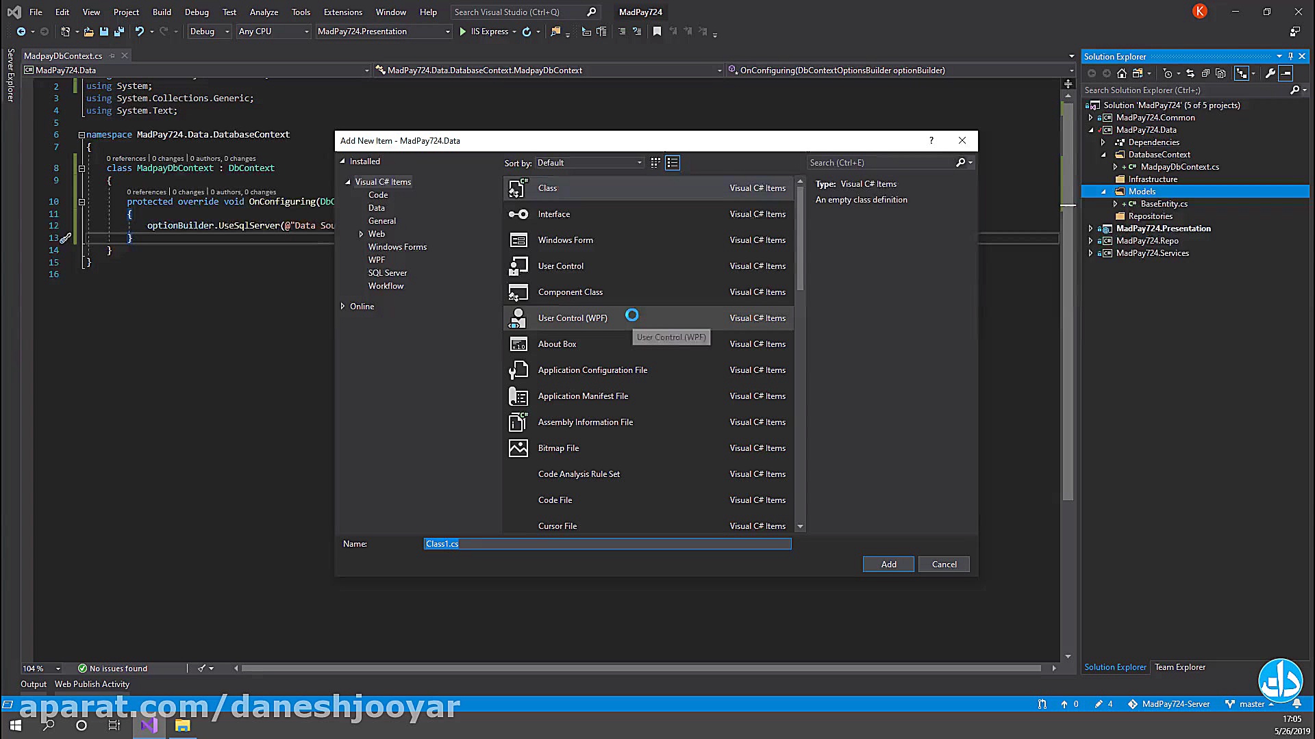
Task: Click Sync with Active Document icon
Action: coord(1190,73)
